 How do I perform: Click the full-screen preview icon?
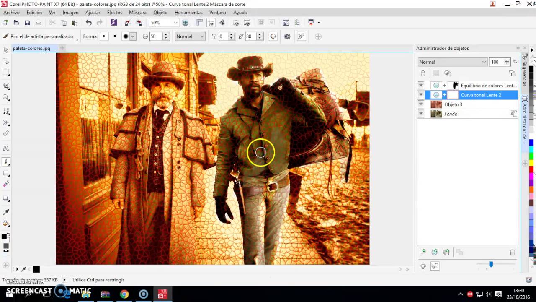point(186,23)
